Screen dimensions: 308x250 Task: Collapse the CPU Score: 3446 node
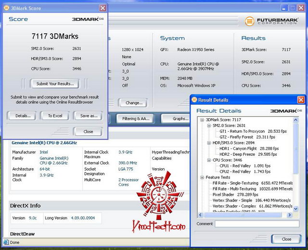point(209,160)
